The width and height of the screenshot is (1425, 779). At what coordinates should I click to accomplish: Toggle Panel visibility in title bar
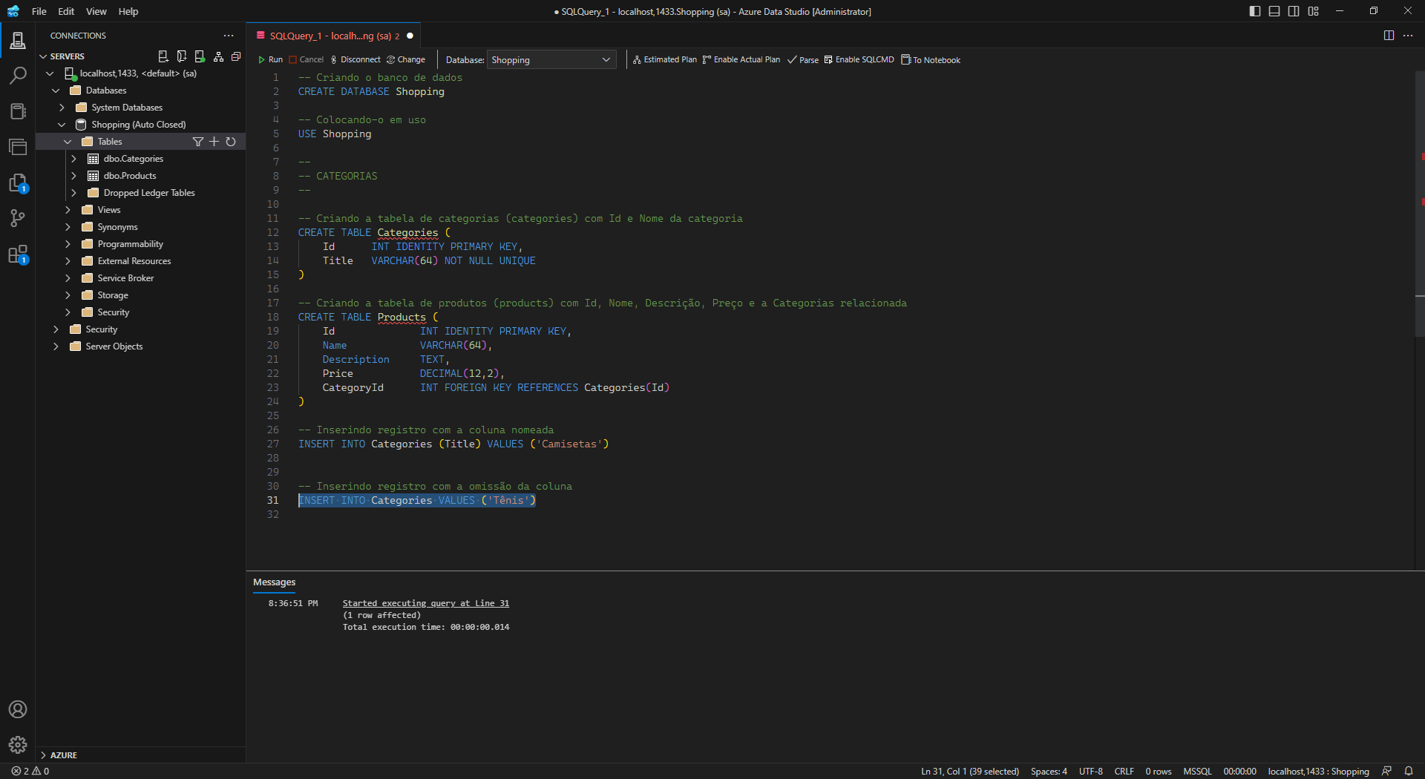pyautogui.click(x=1274, y=11)
